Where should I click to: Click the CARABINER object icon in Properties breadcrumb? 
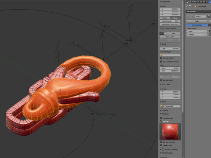pos(196,6)
